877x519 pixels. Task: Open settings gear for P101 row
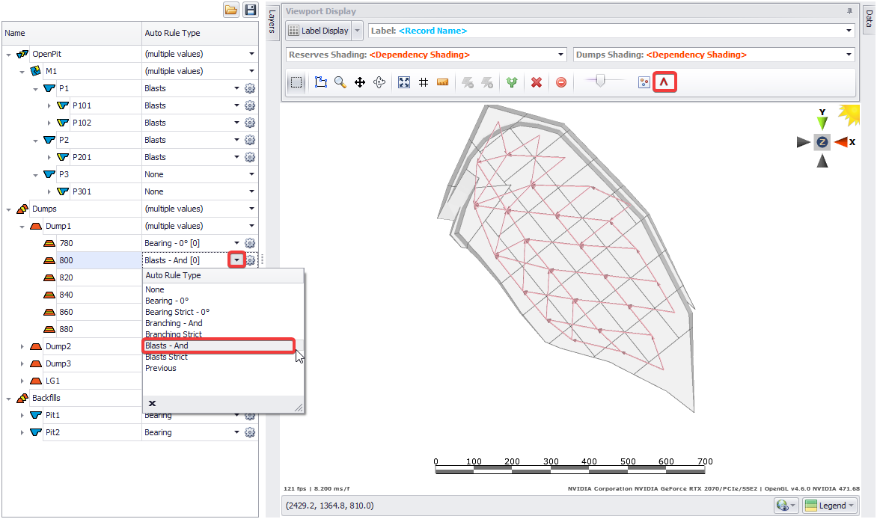point(250,105)
